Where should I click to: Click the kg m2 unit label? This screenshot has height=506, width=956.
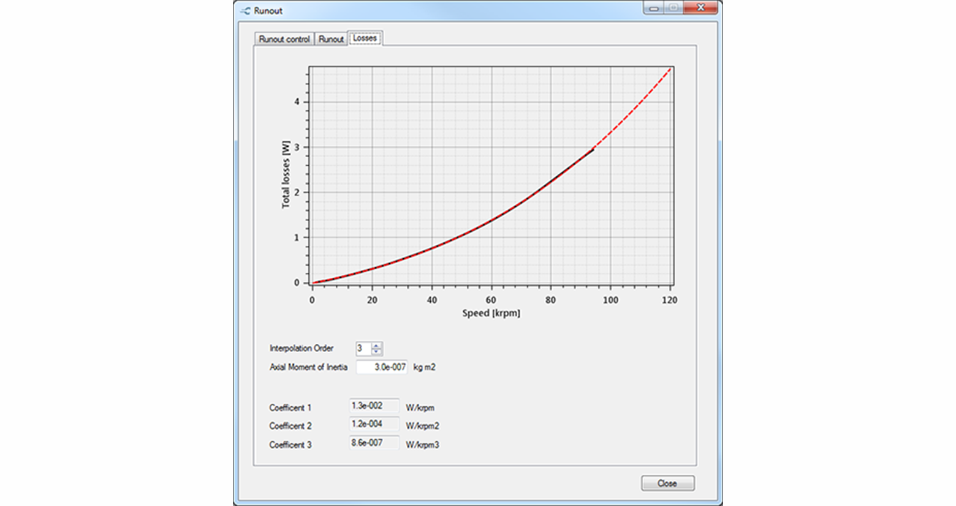424,368
